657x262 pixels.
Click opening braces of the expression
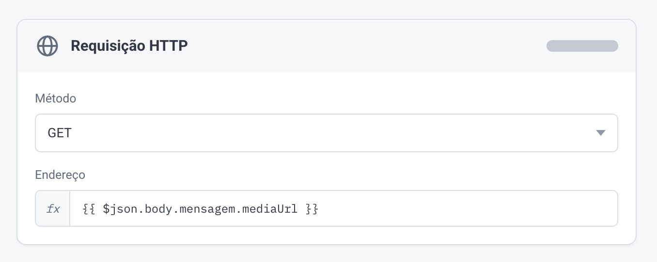coord(88,209)
